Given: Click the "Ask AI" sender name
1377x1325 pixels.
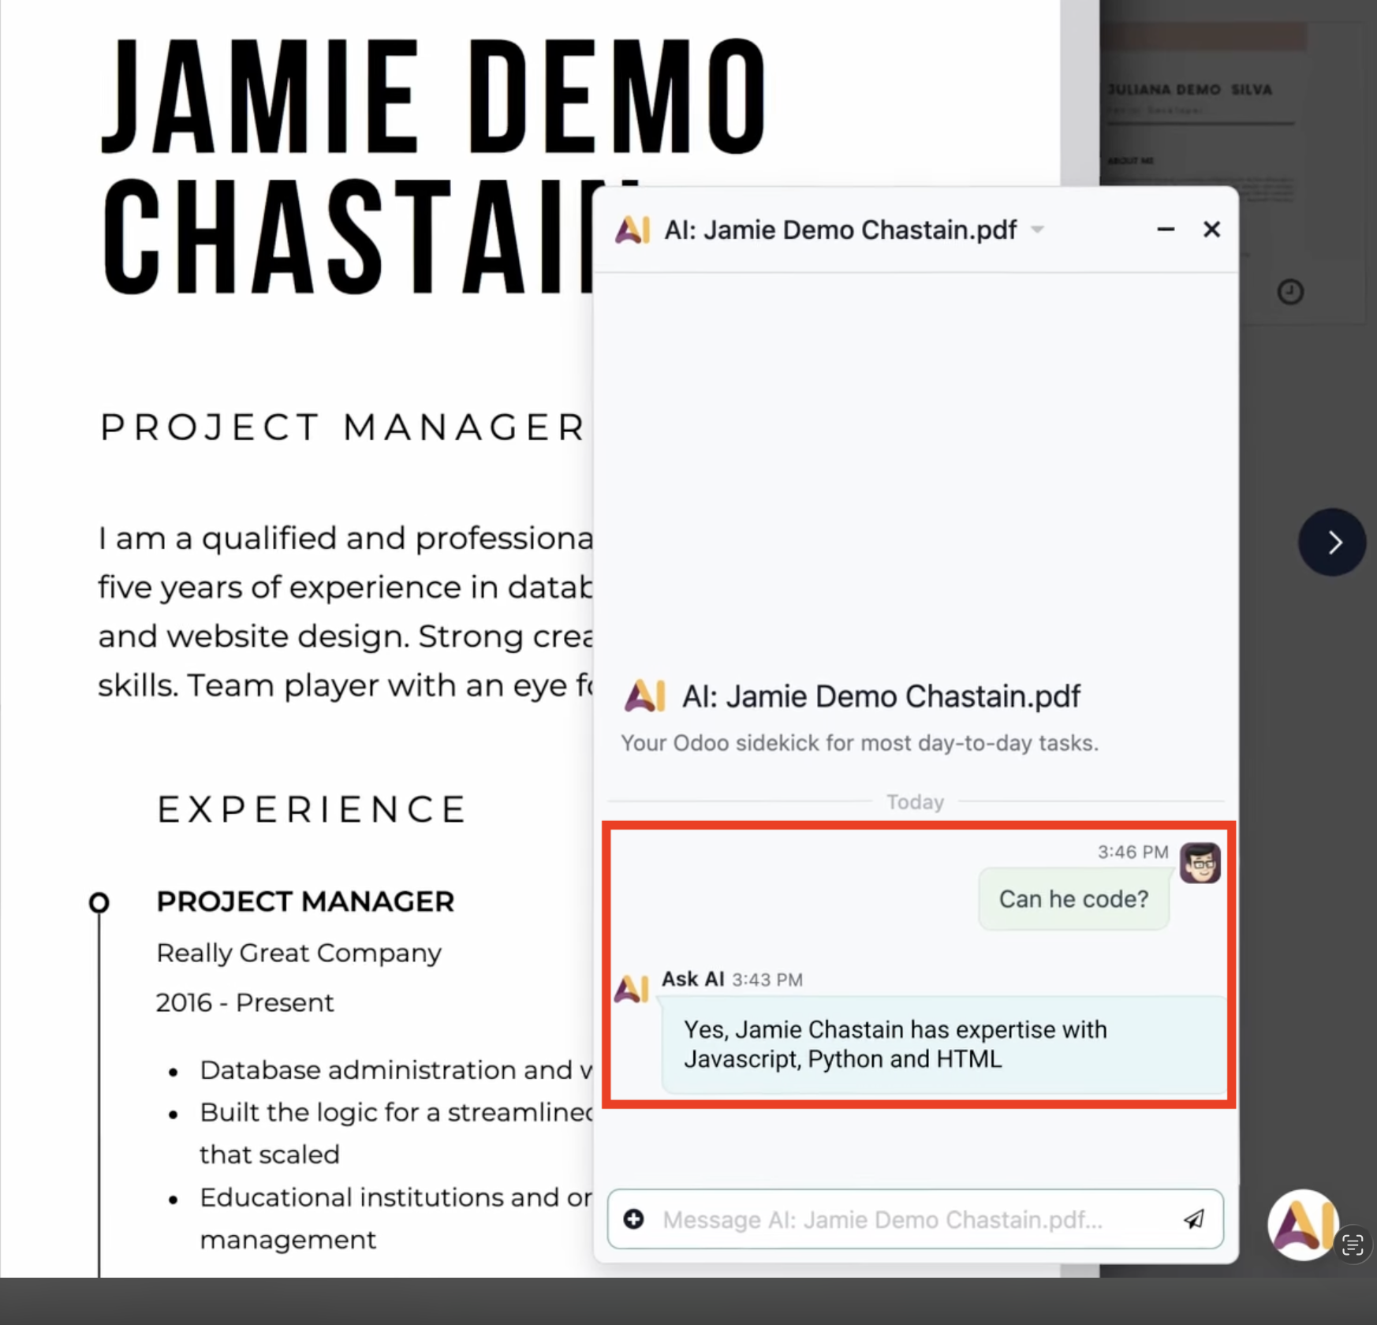Looking at the screenshot, I should pos(692,979).
